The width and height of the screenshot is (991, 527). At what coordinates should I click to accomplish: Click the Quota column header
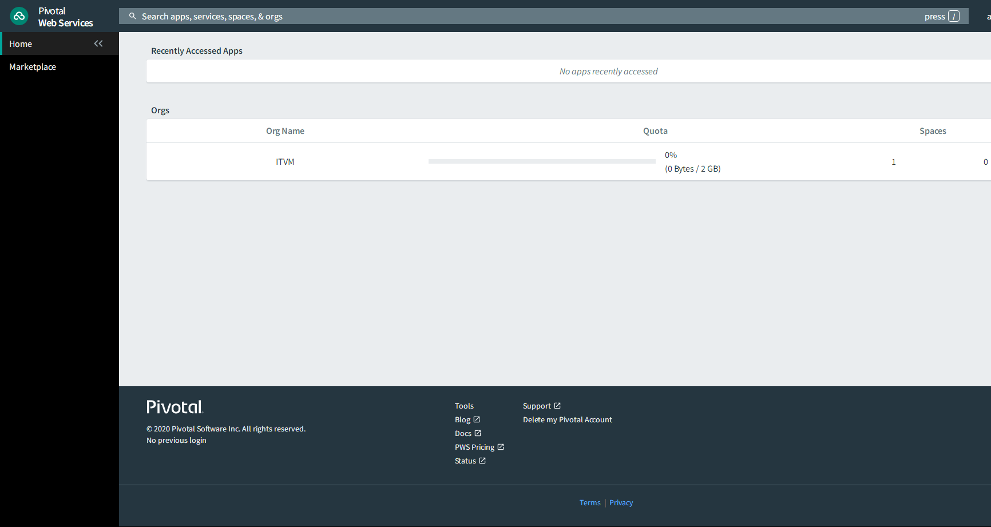655,131
